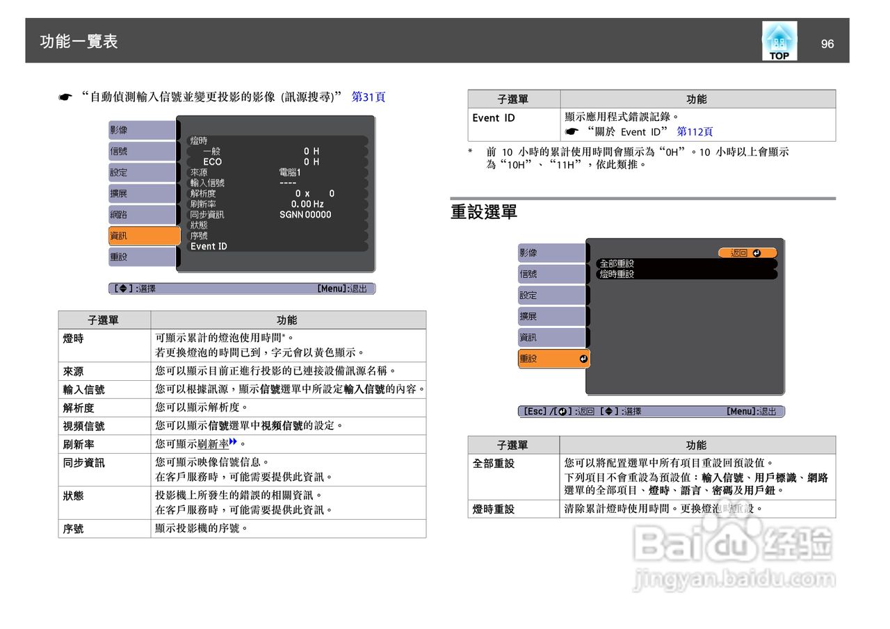The height and width of the screenshot is (629, 890).
Task: Click the 功能一覽表 page title
Action: pos(79,42)
